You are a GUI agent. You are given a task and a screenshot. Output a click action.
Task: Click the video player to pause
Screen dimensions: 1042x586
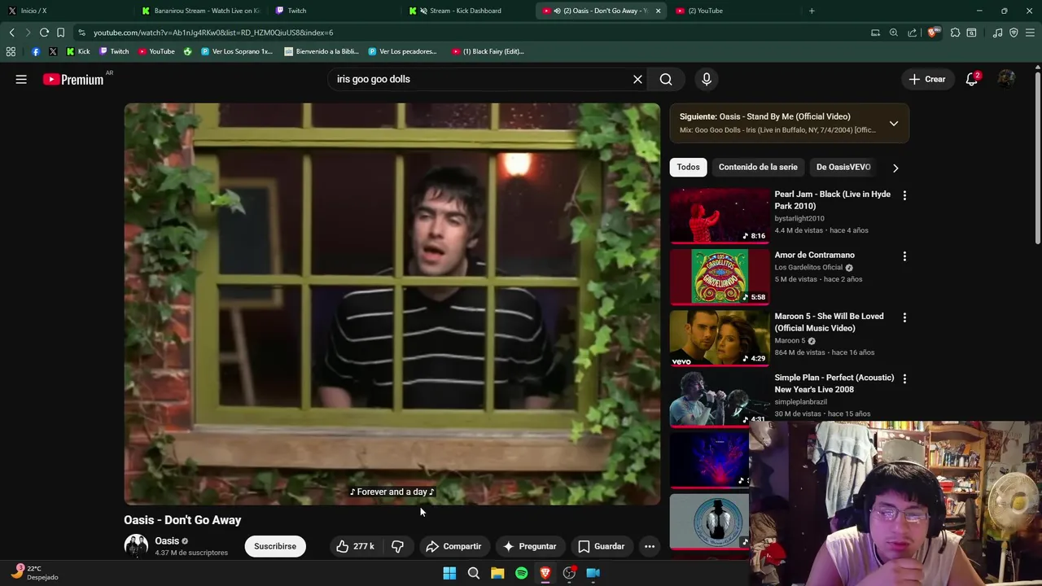(392, 304)
